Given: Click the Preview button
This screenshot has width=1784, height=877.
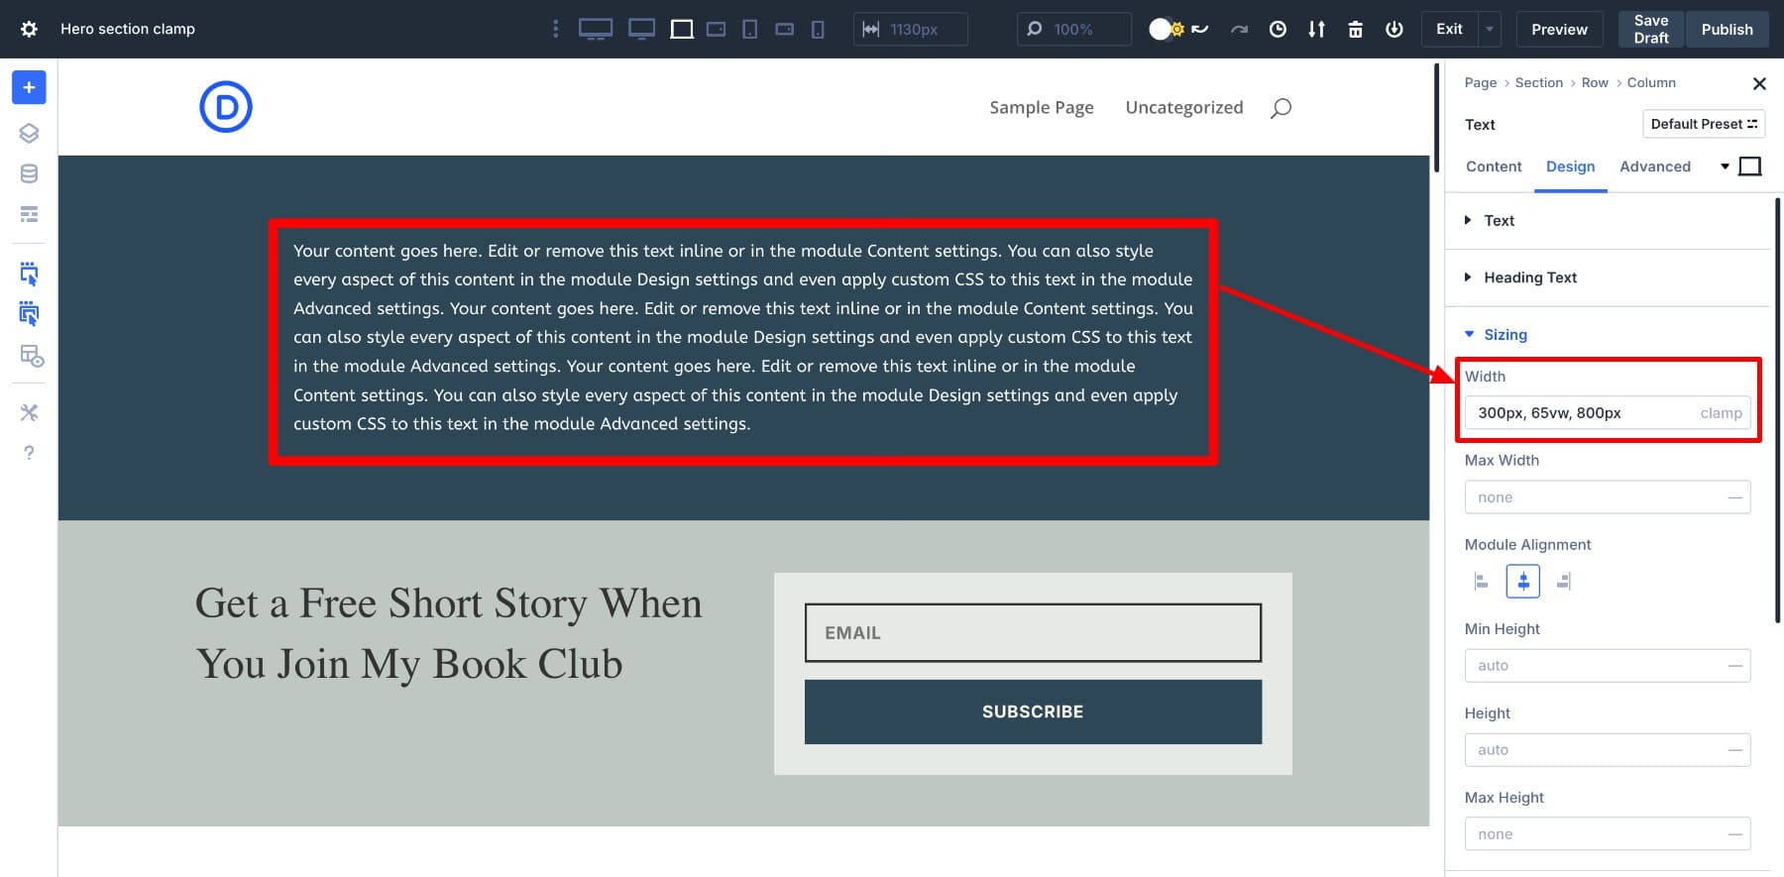Looking at the screenshot, I should pyautogui.click(x=1559, y=29).
